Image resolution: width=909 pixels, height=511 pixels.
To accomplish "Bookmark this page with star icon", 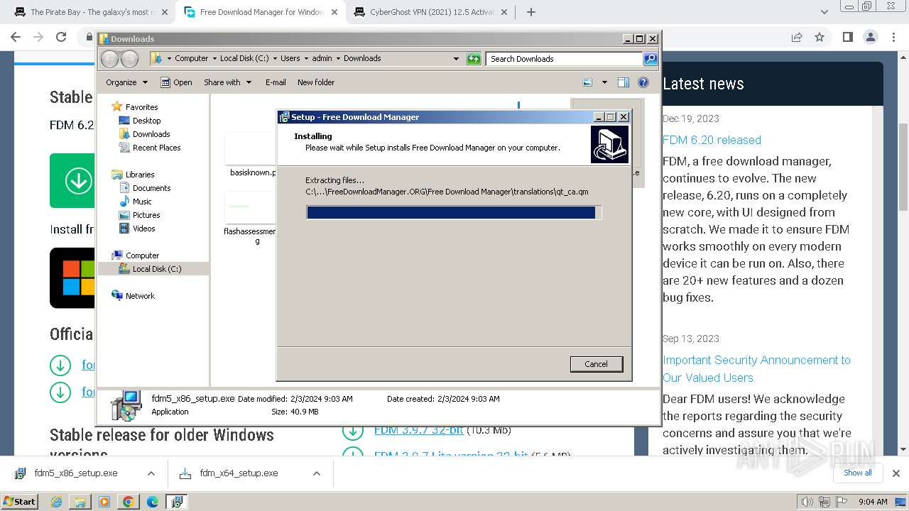I will tap(820, 37).
